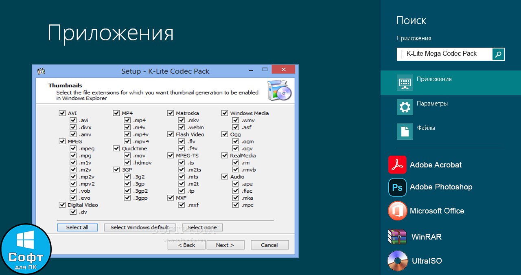Toggle the .mp4v checkbox
Screen dimensions: 521x275
(x=127, y=134)
